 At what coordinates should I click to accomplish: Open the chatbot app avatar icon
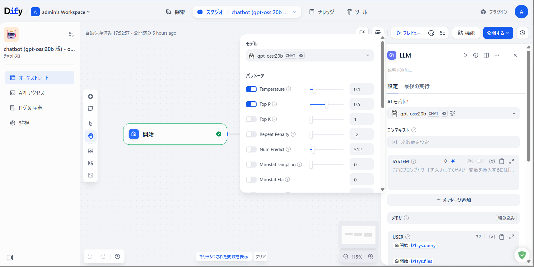tap(11, 34)
